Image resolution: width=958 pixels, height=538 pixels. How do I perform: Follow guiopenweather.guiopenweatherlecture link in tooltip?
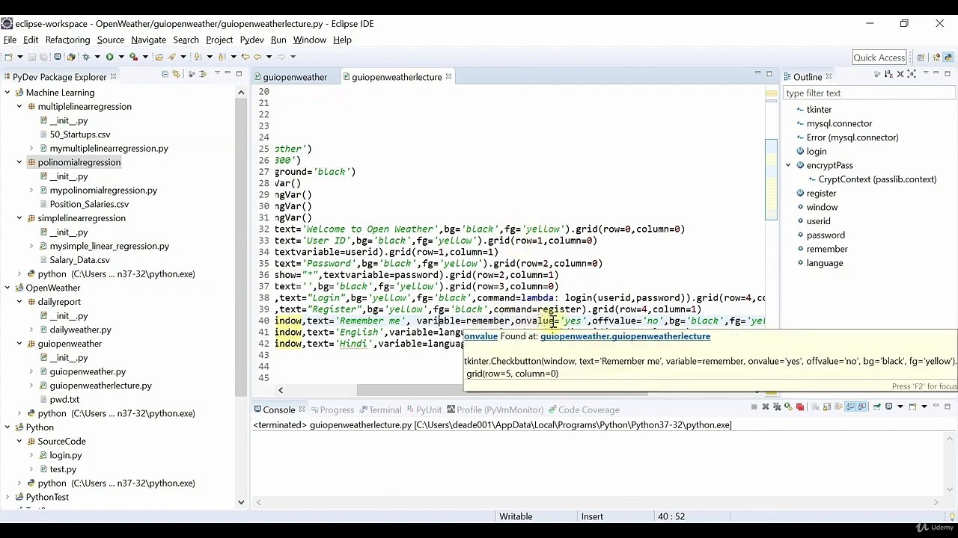pos(625,336)
